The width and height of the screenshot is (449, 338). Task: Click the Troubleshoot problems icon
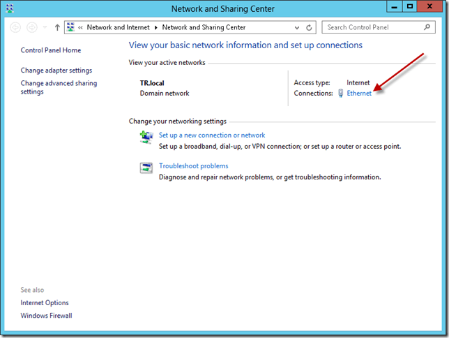tap(146, 168)
